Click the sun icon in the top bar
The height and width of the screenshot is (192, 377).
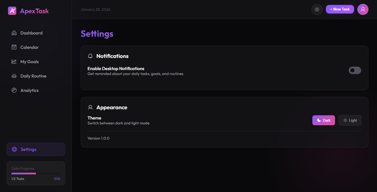pos(317,9)
